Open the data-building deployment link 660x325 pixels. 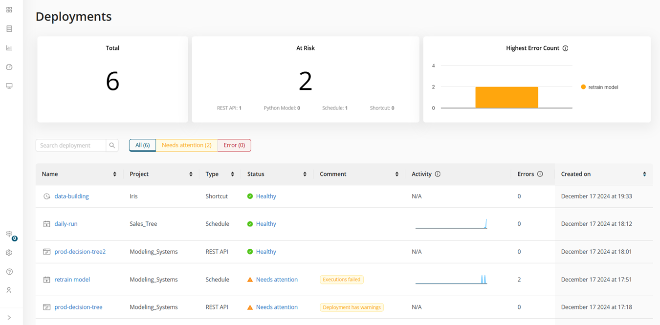[x=71, y=196]
